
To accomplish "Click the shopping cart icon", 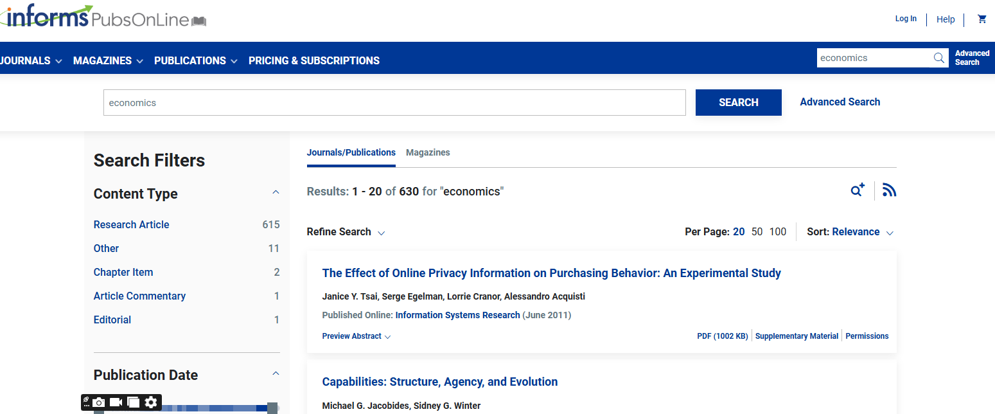I will coord(982,19).
